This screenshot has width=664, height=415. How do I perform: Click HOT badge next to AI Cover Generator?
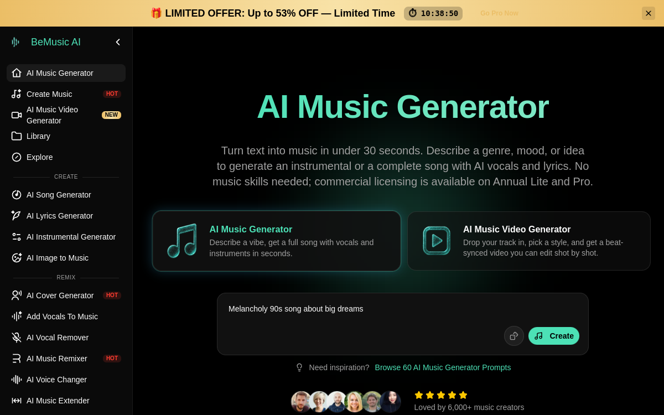[x=112, y=295]
